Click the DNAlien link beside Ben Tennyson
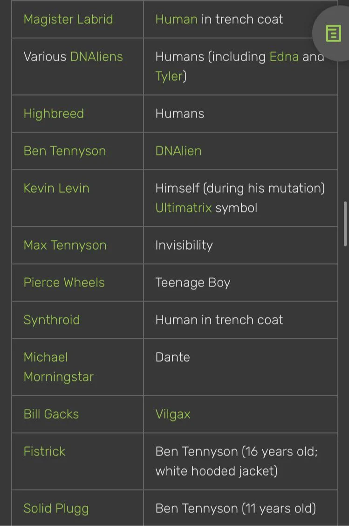Screen dimensions: 349x526 [x=178, y=151]
